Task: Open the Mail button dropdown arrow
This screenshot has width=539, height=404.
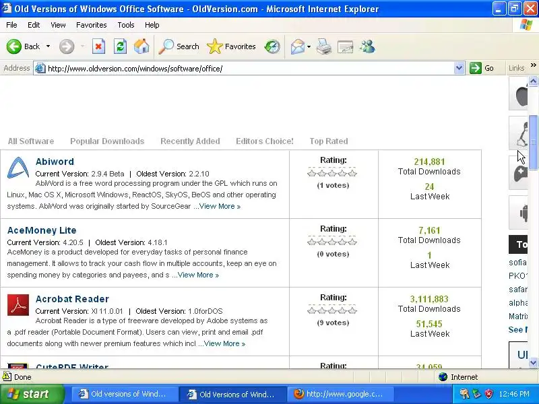Action: [309, 46]
